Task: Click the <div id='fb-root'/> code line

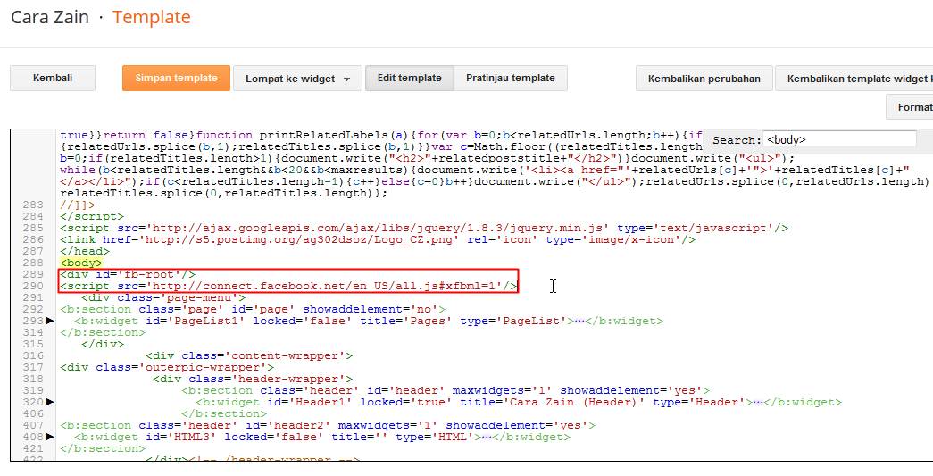Action: [128, 274]
